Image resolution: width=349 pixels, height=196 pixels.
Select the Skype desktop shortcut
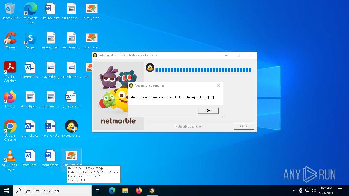tap(30, 41)
